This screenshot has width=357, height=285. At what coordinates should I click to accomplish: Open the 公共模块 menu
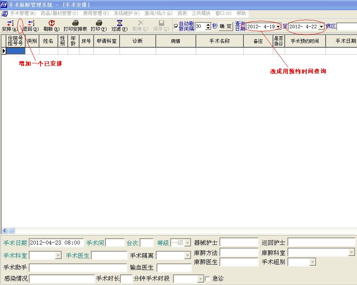pos(201,13)
